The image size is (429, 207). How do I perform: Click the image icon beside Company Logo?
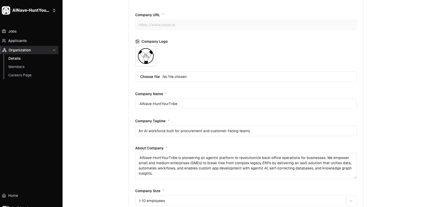(137, 41)
